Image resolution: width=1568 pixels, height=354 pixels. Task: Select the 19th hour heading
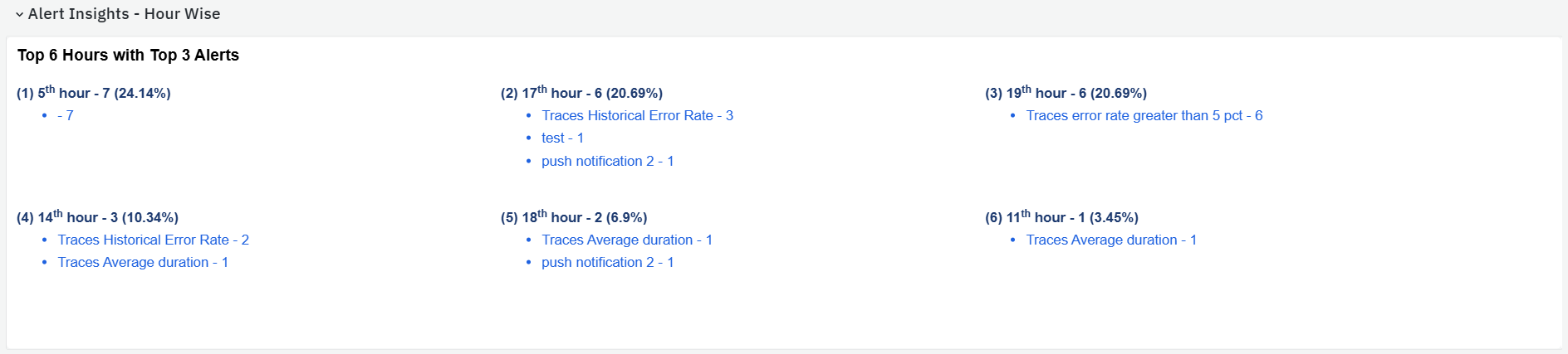pos(1066,93)
